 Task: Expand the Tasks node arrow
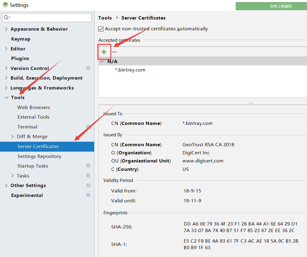(13, 176)
